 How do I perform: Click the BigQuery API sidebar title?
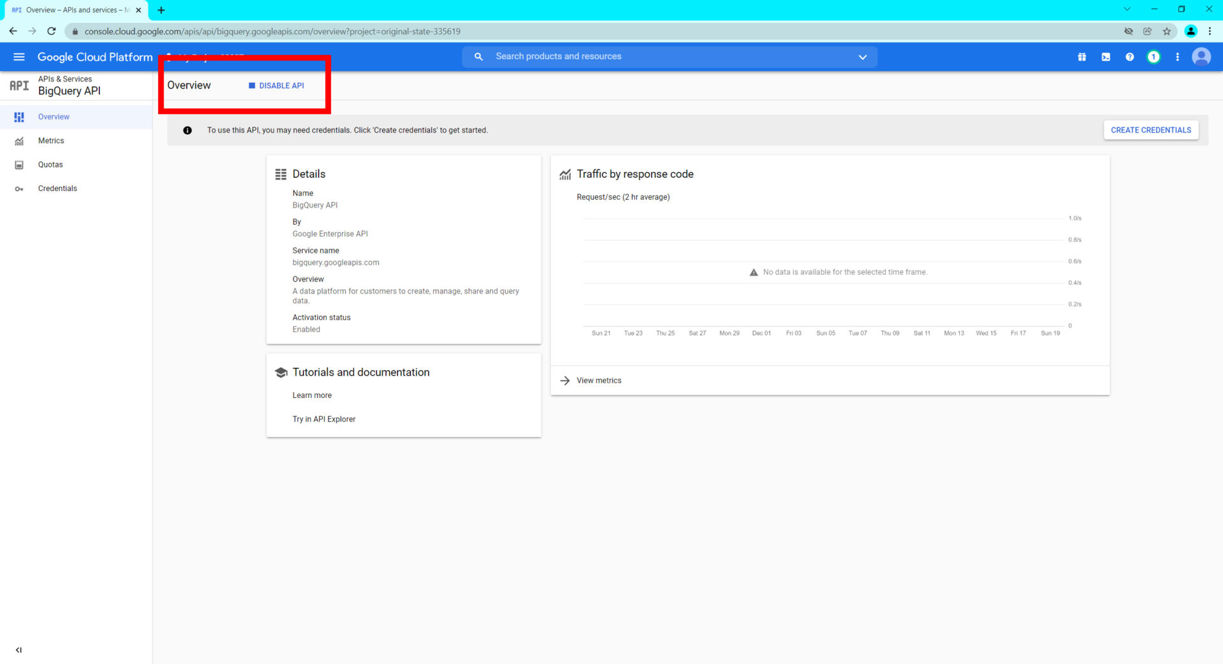69,91
